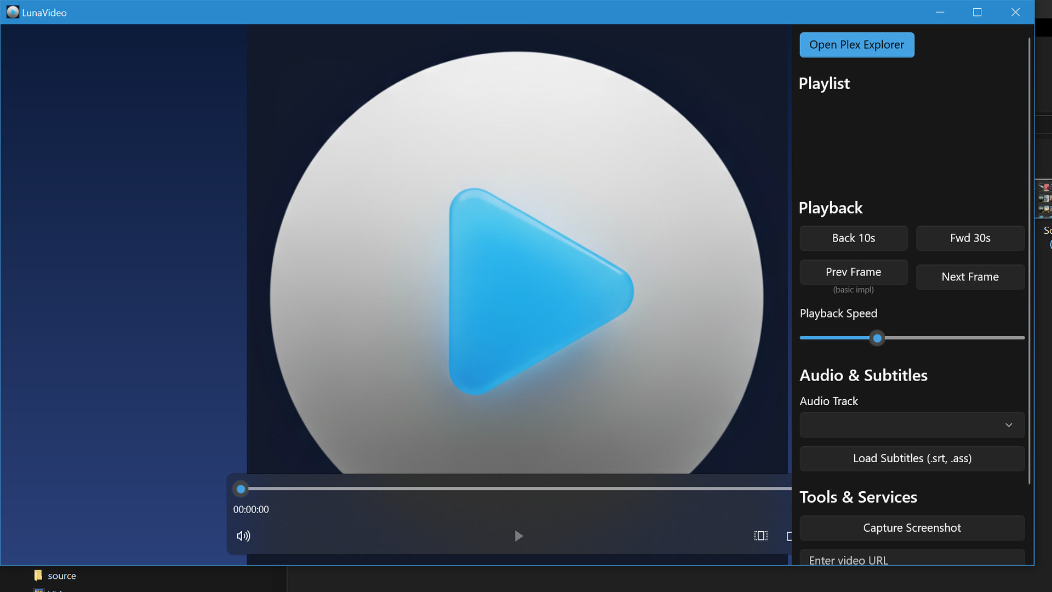Viewport: 1052px width, 592px height.
Task: Click the partially hidden icon beside aspect ratio
Action: click(789, 536)
